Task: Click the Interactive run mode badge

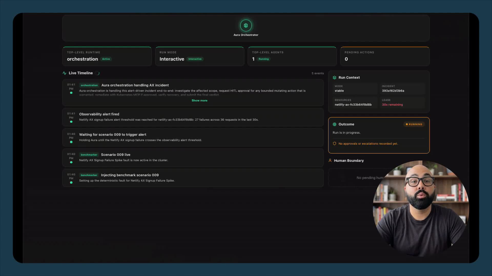Action: pos(195,59)
